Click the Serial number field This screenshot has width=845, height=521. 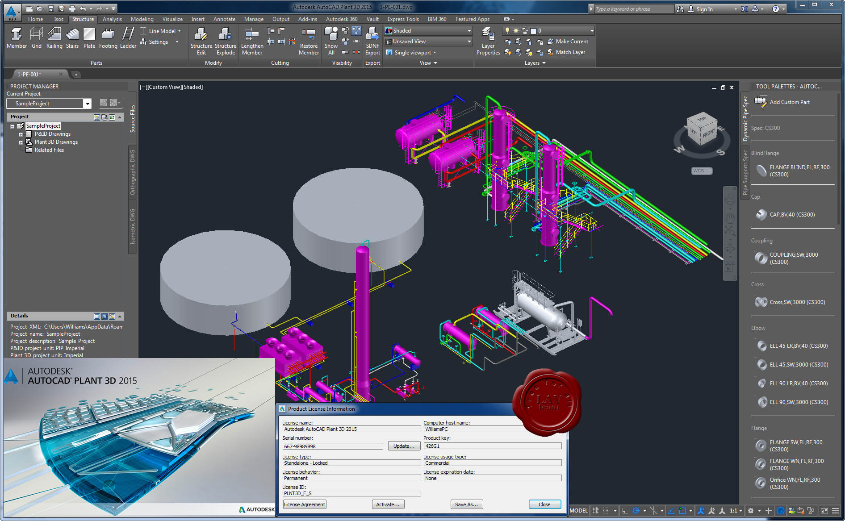(333, 446)
